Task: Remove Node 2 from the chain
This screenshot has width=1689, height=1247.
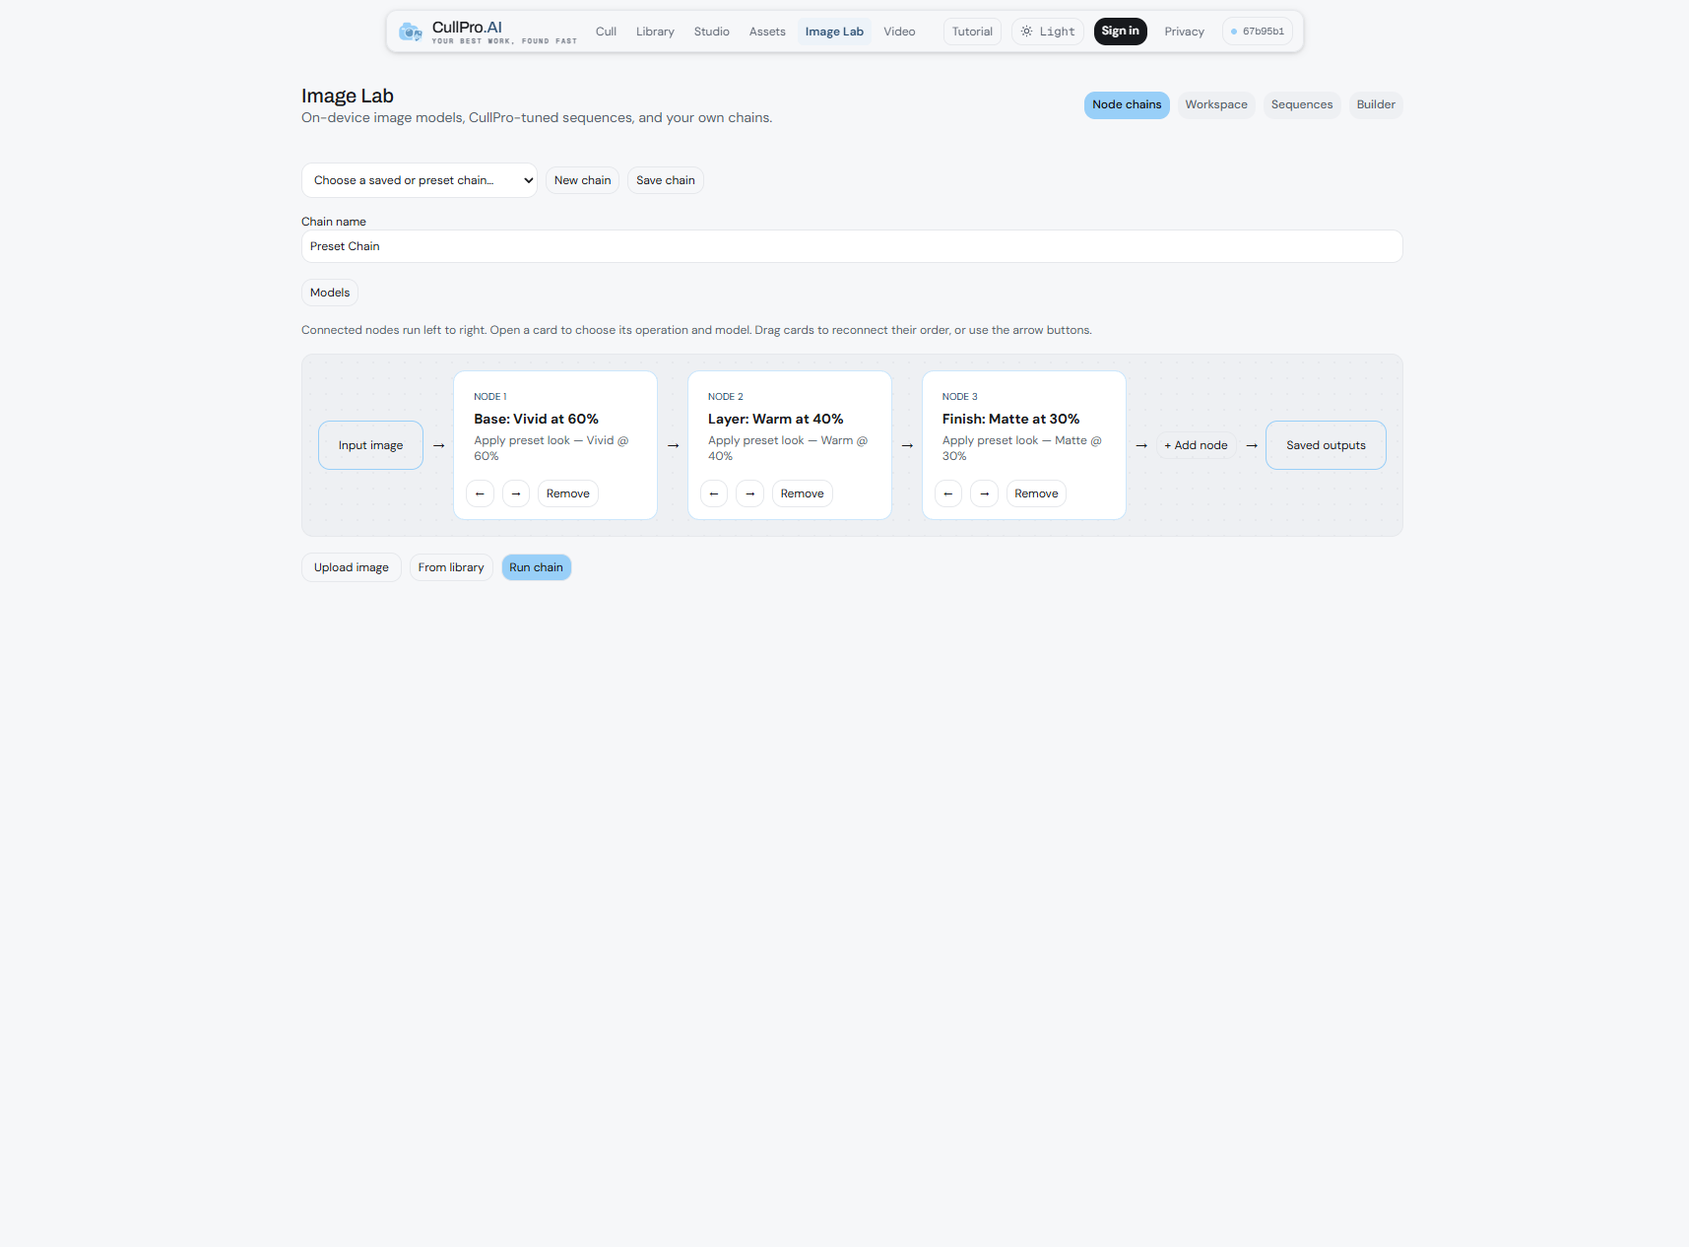Action: point(803,493)
